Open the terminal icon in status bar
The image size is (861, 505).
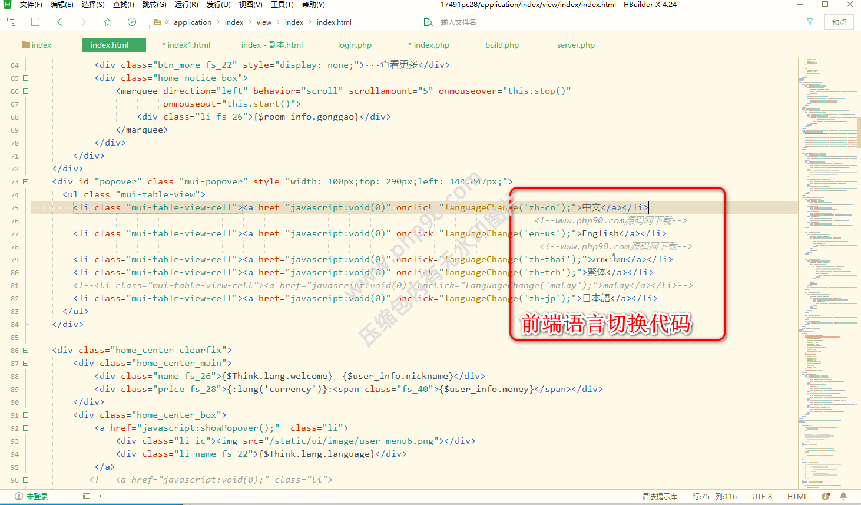pyautogui.click(x=101, y=496)
